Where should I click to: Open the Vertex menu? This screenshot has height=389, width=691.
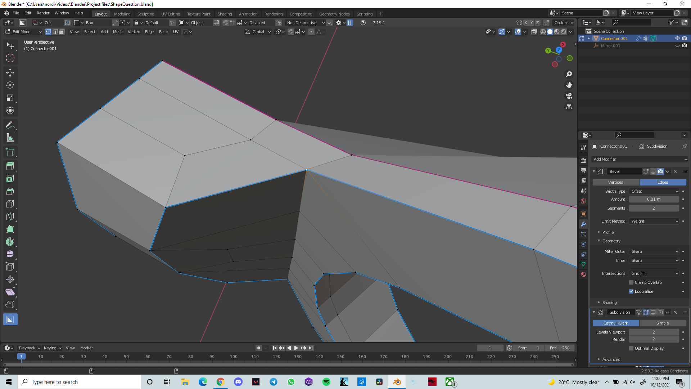[134, 32]
